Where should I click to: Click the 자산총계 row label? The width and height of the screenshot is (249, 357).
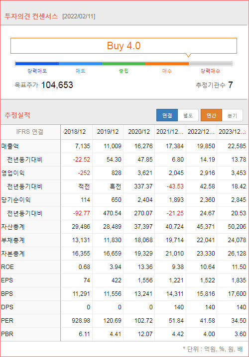13,227
